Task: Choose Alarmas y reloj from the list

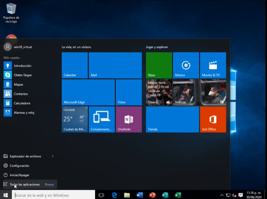Action: [24, 113]
